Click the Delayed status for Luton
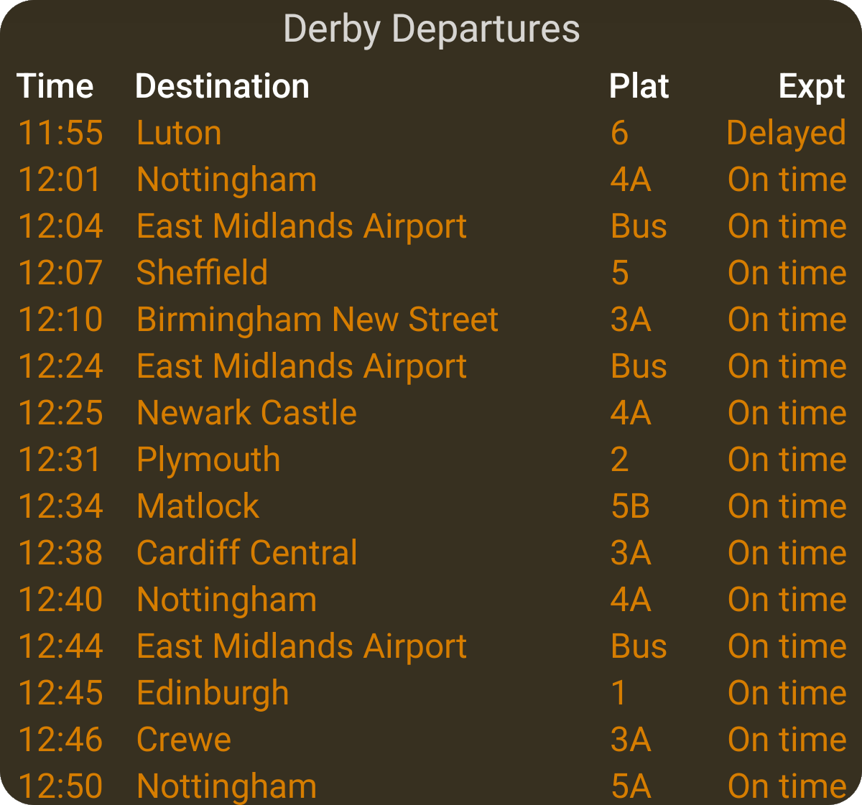Viewport: 862px width, 805px height. 786,134
